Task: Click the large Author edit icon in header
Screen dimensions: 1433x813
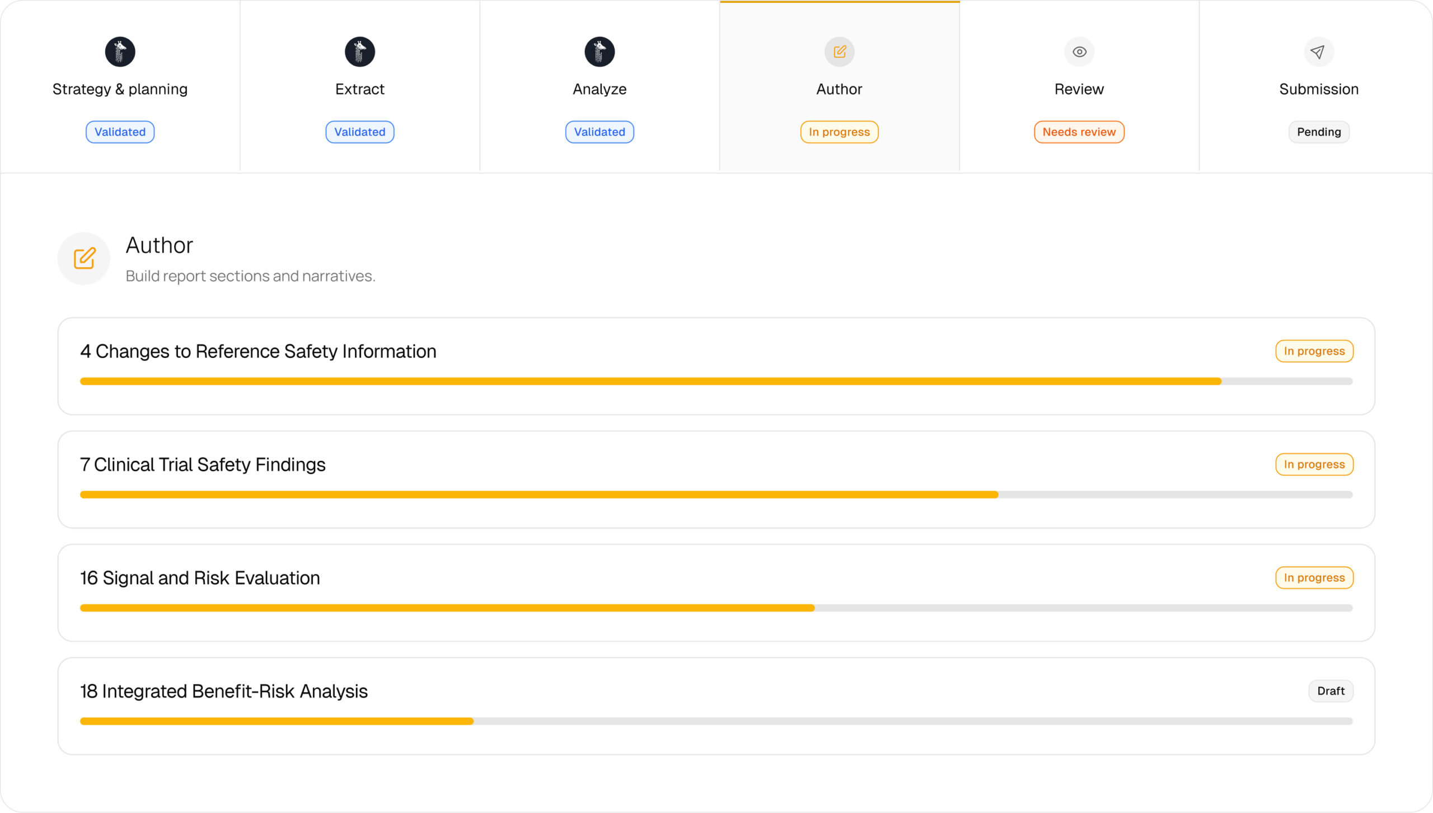Action: 84,259
